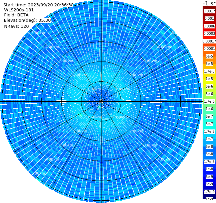
Task: Click the 6e-5 colorbar tick label
Action: click(x=209, y=56)
